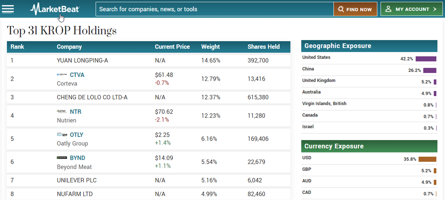Click the Oatly company logo icon

pyautogui.click(x=62, y=135)
